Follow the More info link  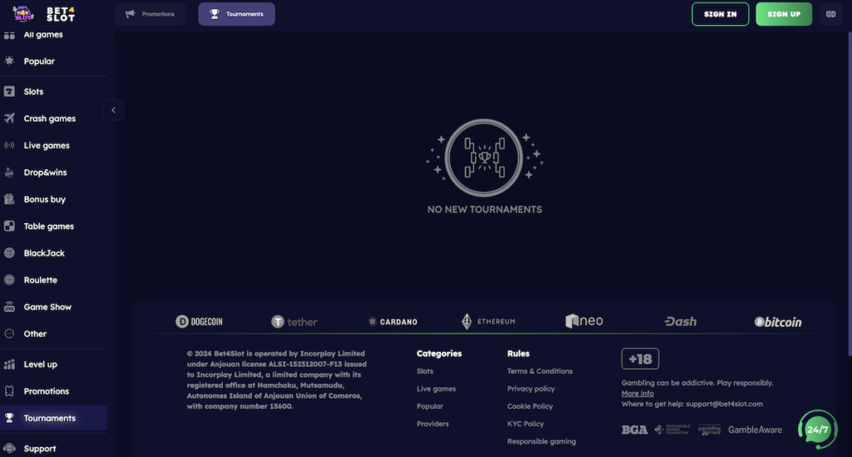click(x=637, y=394)
